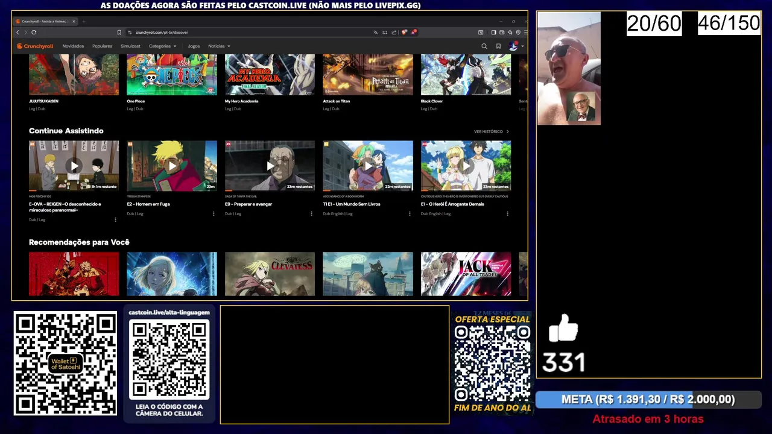The image size is (772, 434).
Task: Open the Crunchyroll search icon
Action: coord(484,46)
